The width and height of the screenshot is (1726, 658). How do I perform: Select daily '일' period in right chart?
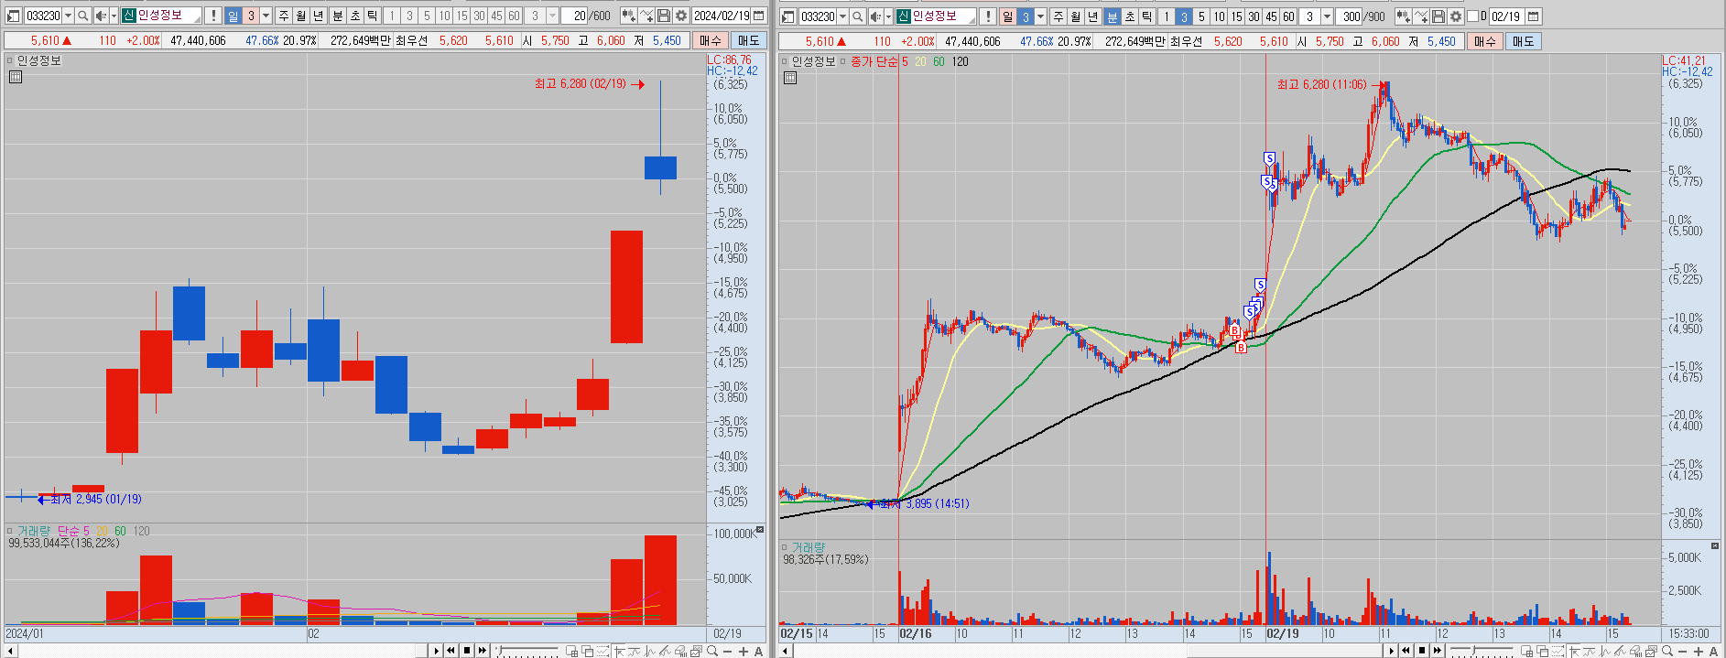(x=1007, y=16)
